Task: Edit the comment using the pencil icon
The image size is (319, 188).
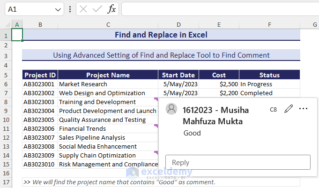Action: point(289,109)
